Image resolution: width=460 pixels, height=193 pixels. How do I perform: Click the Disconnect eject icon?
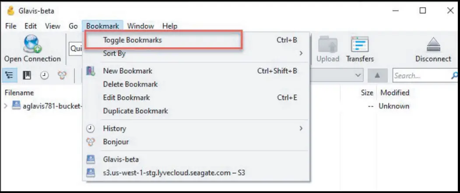(x=433, y=45)
